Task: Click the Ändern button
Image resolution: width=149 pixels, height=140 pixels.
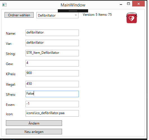Action: pyautogui.click(x=34, y=123)
